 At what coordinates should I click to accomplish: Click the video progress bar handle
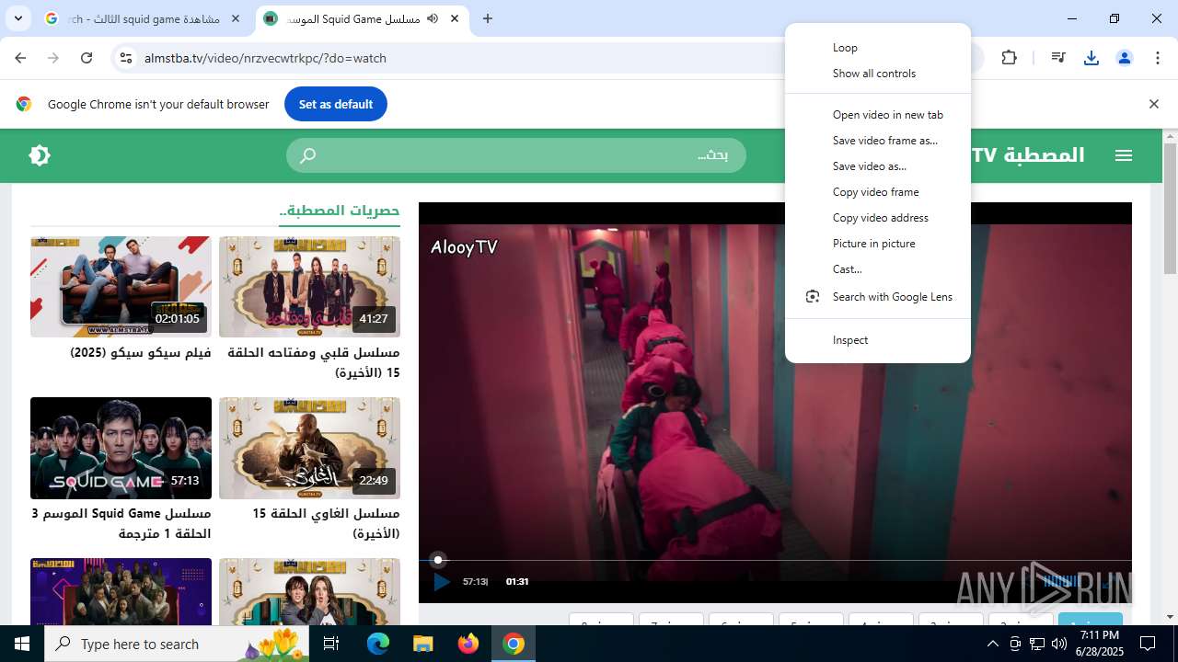438,559
